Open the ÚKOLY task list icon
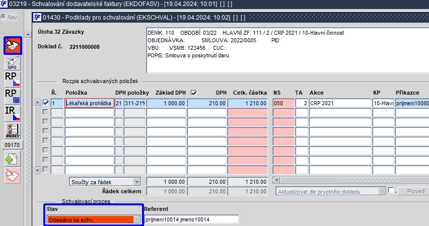429x226 pixels. pos(13,131)
